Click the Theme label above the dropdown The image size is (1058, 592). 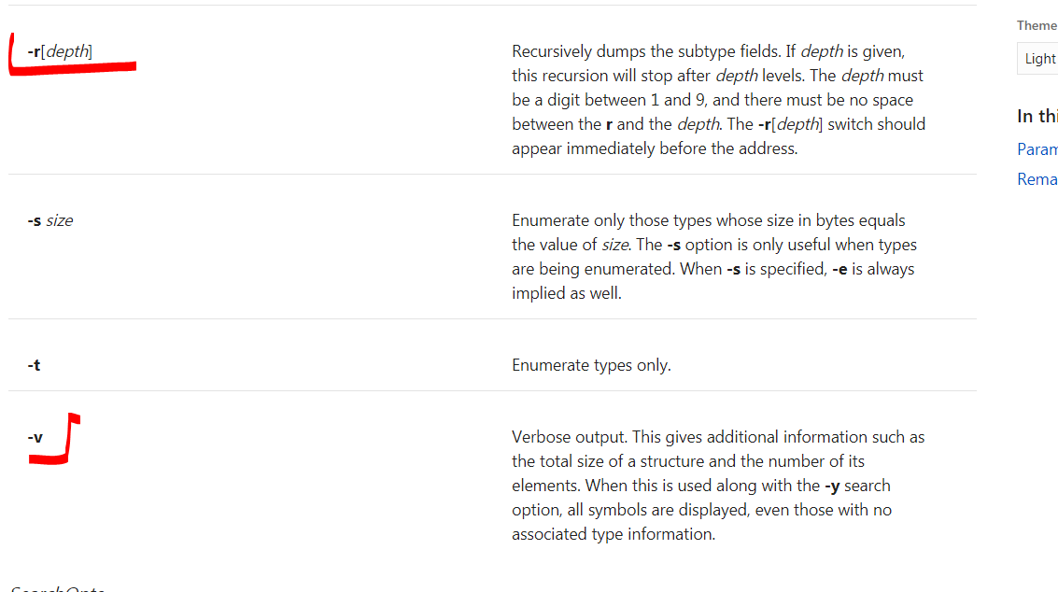click(1037, 26)
